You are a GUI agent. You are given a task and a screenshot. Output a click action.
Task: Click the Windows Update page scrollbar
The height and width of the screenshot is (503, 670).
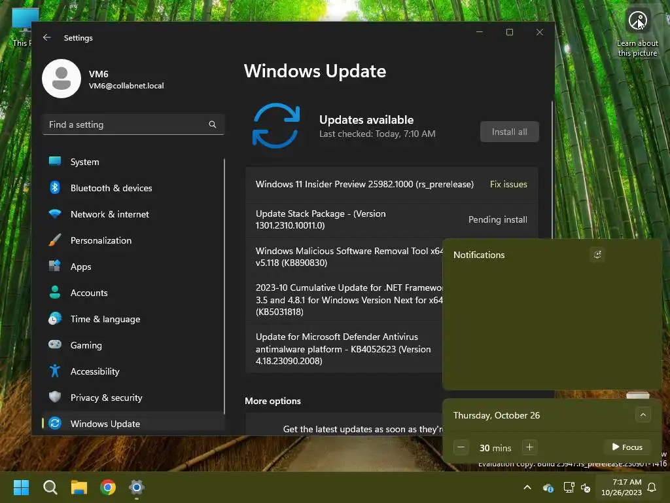point(552,170)
